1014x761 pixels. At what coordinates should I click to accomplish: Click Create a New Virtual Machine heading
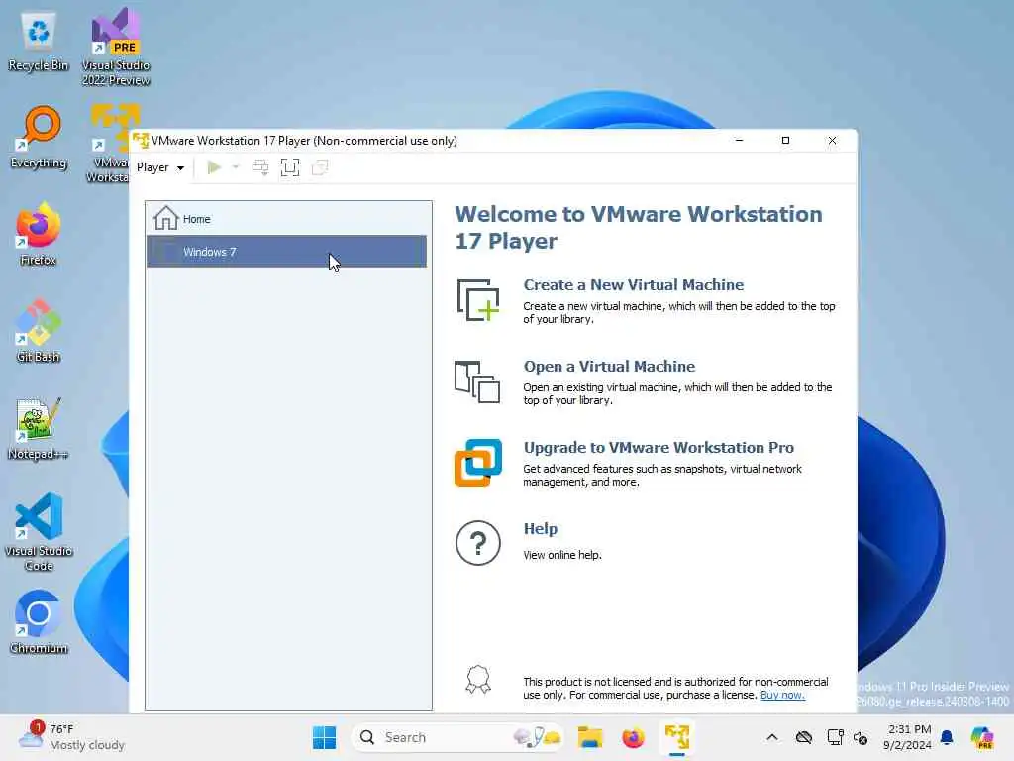633,284
